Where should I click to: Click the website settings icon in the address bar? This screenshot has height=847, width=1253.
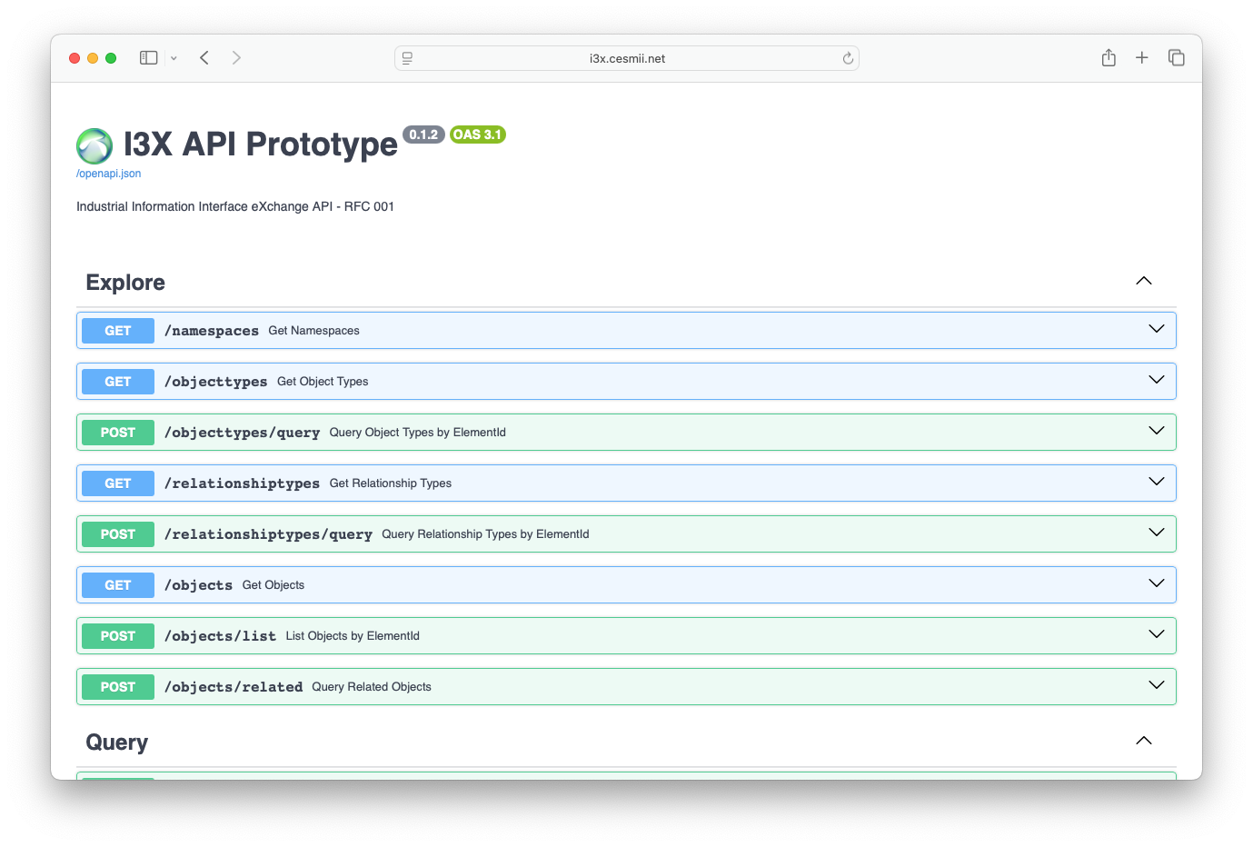(406, 58)
